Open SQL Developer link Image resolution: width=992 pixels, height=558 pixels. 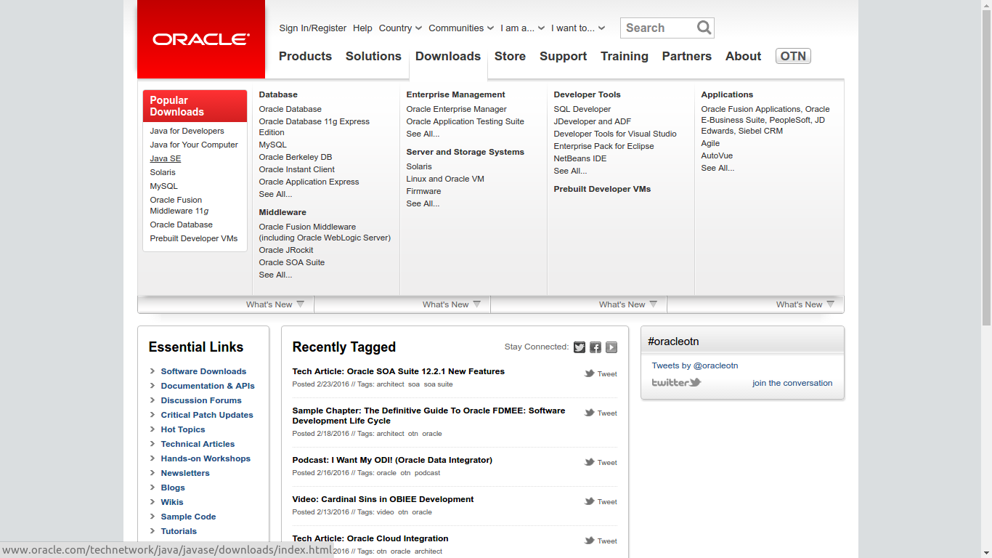[x=582, y=109]
